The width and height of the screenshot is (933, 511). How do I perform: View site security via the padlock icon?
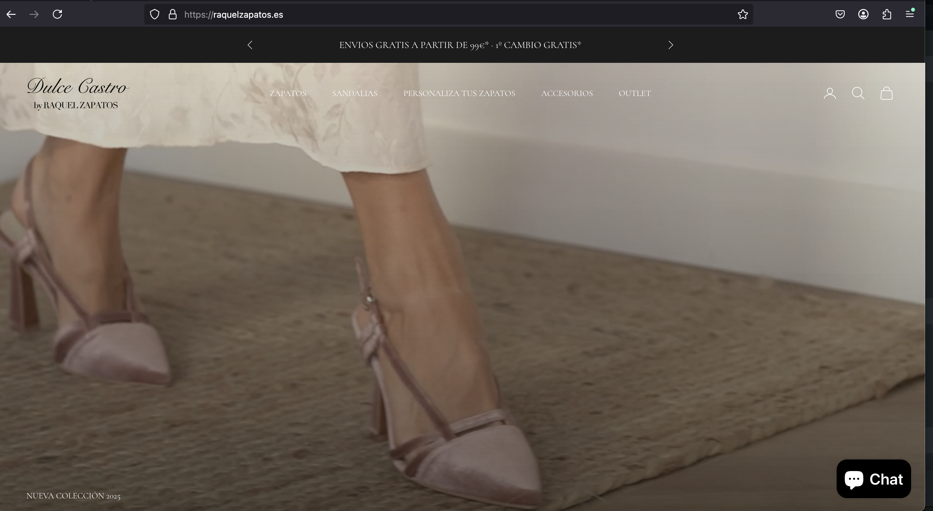tap(172, 14)
